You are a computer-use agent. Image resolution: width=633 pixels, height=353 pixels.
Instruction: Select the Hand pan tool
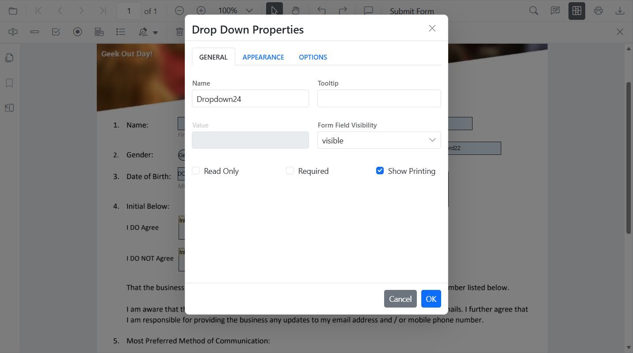coord(296,10)
